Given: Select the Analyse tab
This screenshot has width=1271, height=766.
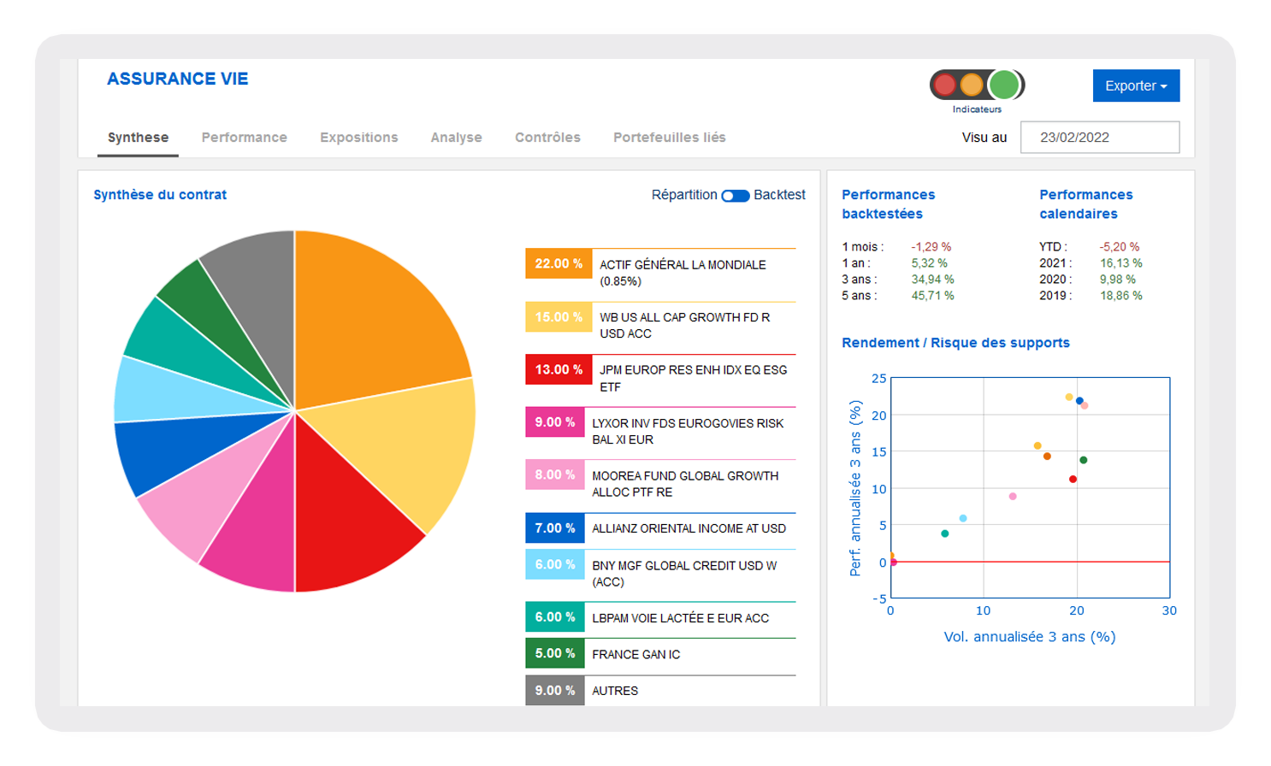Looking at the screenshot, I should coord(457,138).
